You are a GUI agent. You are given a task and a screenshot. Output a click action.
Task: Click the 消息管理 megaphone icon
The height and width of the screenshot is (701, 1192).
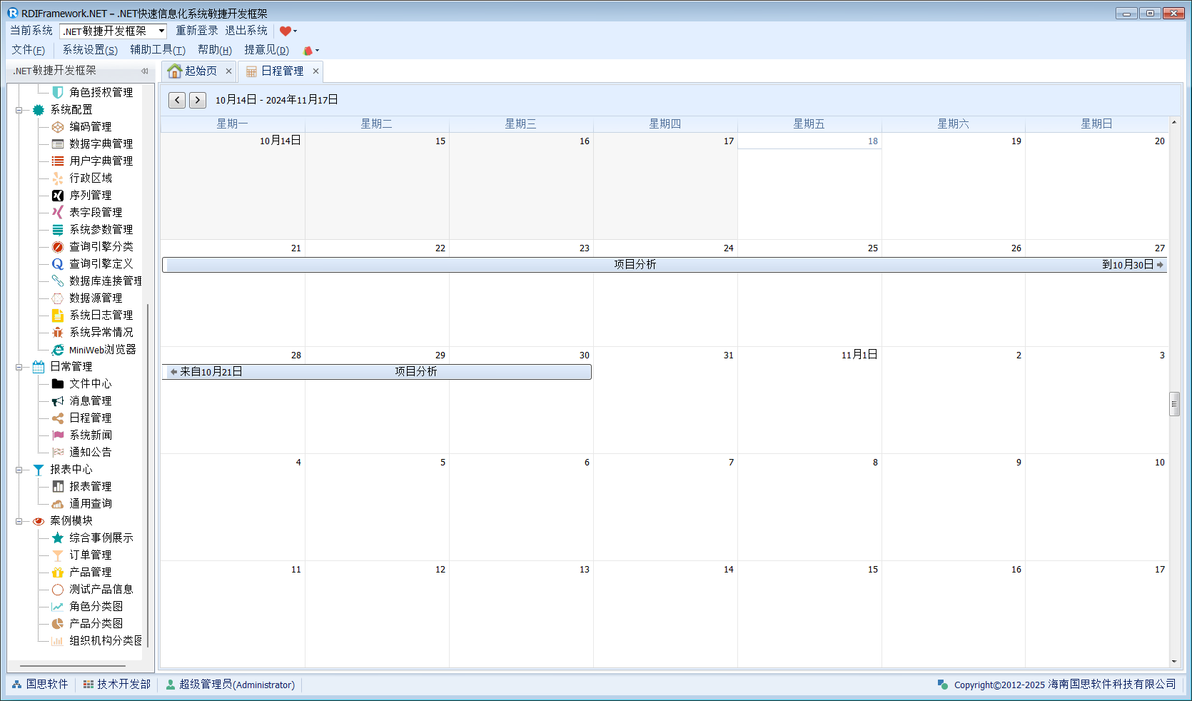pos(58,400)
